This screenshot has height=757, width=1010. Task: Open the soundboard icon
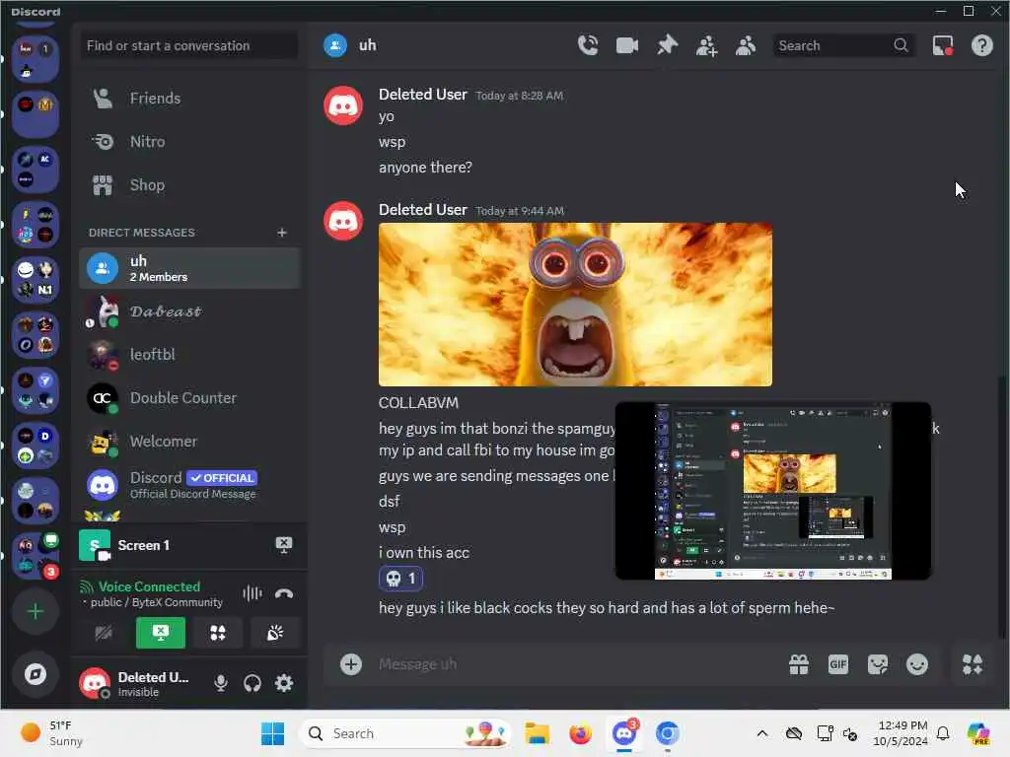275,633
